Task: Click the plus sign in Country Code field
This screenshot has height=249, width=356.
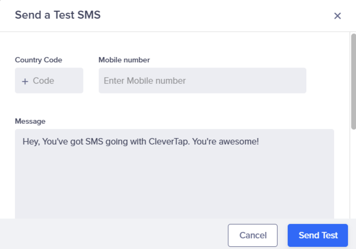Action: [x=25, y=81]
